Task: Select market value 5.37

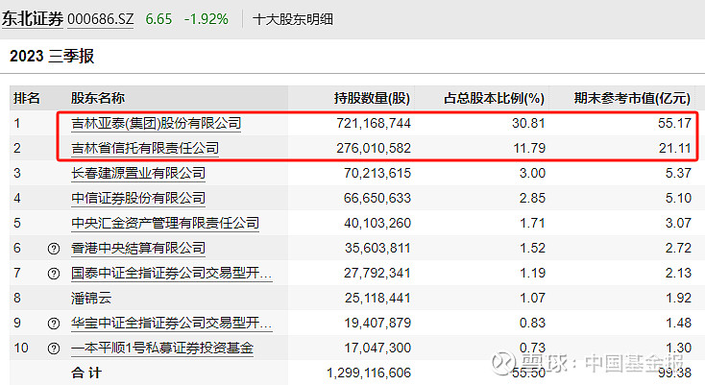Action: click(x=678, y=173)
